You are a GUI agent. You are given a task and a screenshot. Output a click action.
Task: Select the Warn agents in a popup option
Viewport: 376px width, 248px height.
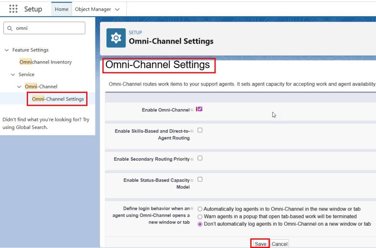click(x=200, y=216)
